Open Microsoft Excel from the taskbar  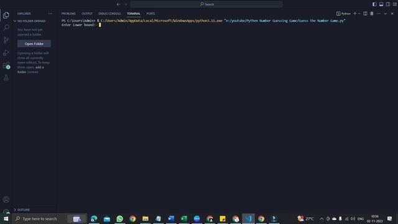(184, 218)
